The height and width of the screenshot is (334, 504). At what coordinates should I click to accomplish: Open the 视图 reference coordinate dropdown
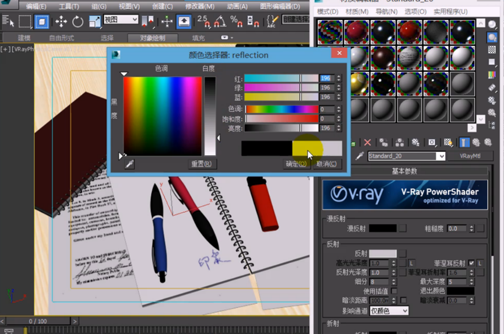pyautogui.click(x=121, y=20)
